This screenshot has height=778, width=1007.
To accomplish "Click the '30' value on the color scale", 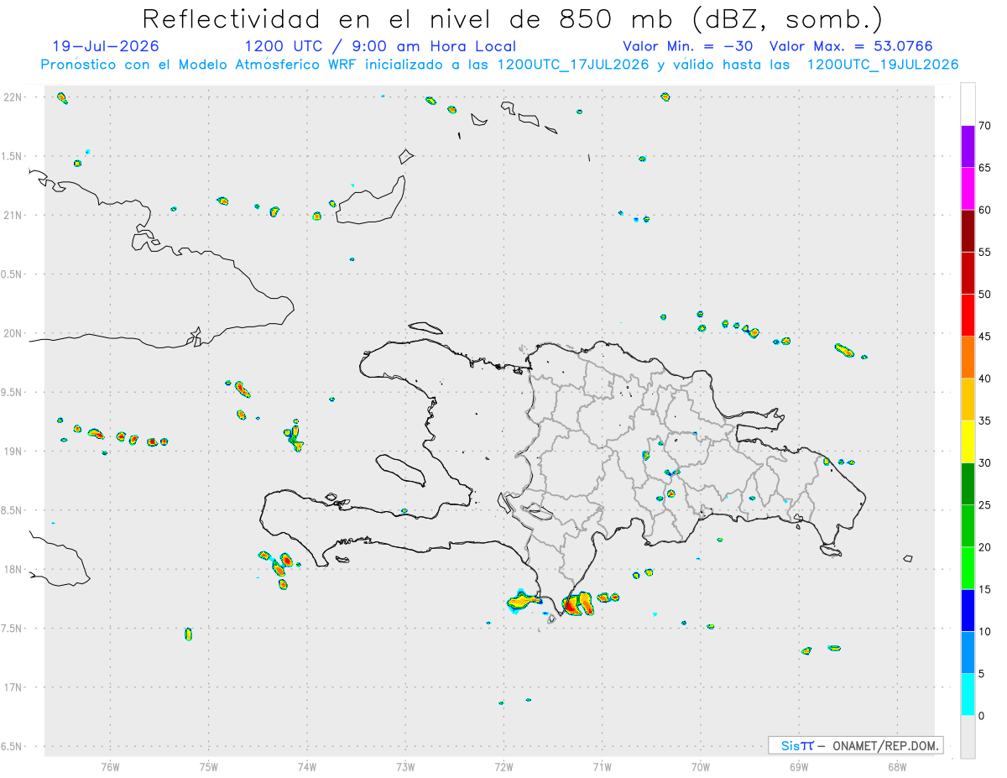I will (x=985, y=462).
